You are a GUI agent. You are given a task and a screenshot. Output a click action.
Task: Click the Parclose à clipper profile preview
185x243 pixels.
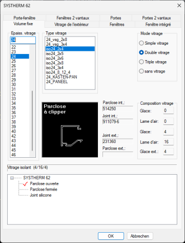coord(70,129)
